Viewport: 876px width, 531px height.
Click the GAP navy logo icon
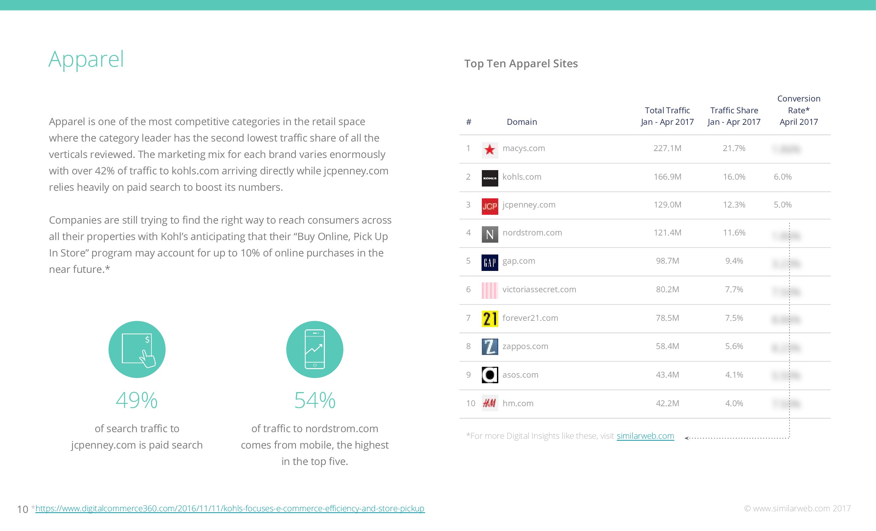489,262
